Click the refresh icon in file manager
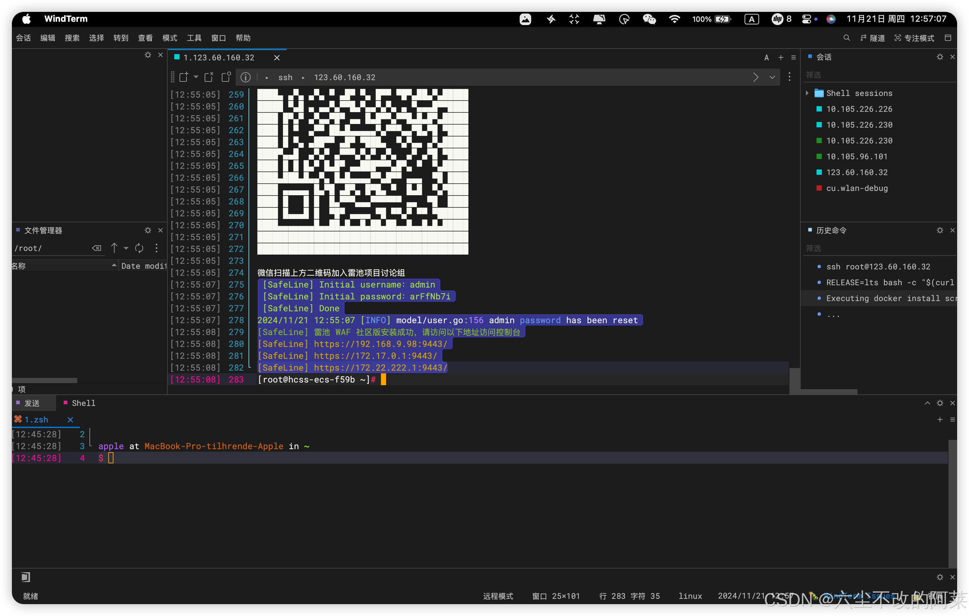Image resolution: width=969 pixels, height=616 pixels. tap(139, 248)
